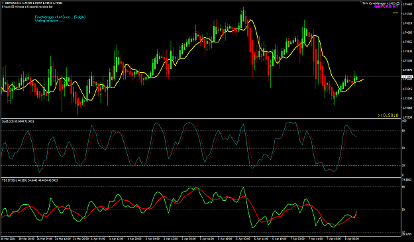Screen dimensions: 414x242
Task: Click the Stochastic 80 level label
Action: click(x=403, y=131)
